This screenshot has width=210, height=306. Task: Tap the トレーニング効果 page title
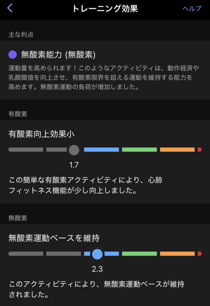click(x=105, y=8)
